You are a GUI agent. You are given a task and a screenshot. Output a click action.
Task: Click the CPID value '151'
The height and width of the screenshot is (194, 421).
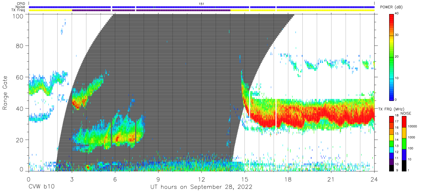click(x=202, y=4)
